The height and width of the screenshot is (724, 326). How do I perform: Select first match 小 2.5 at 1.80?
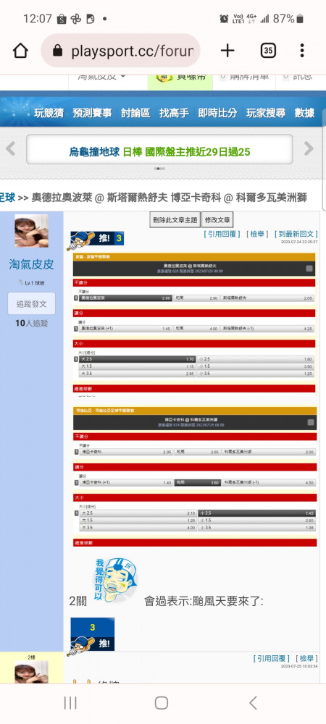pos(256,359)
